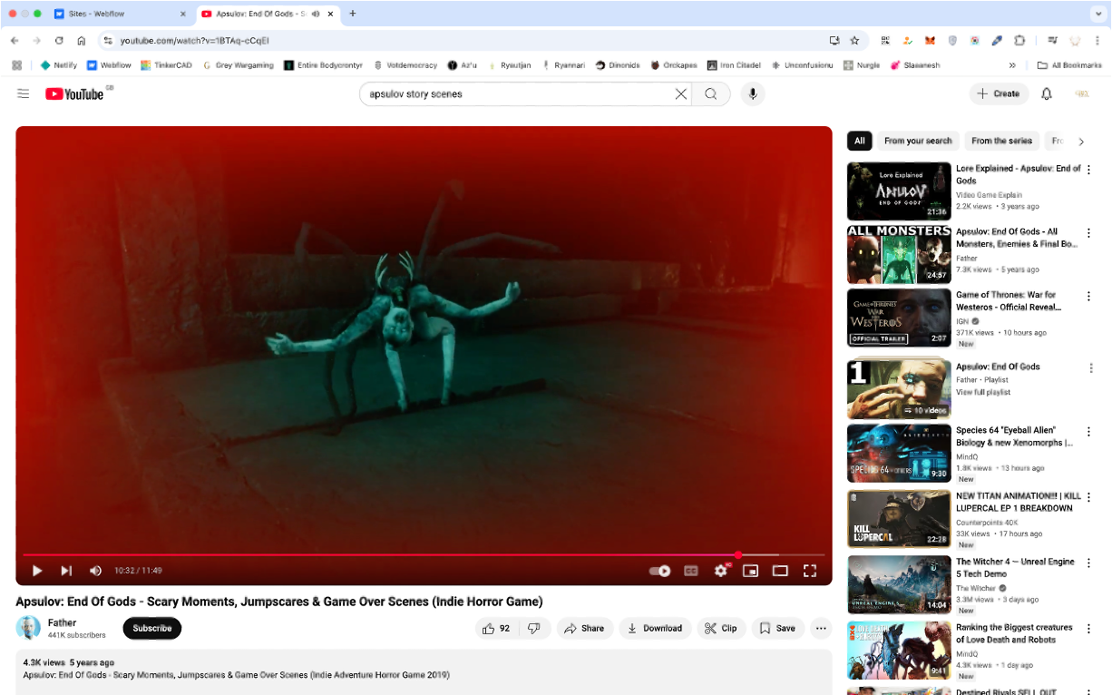Like the video with thumbs up
The height and width of the screenshot is (695, 1112).
tap(496, 628)
